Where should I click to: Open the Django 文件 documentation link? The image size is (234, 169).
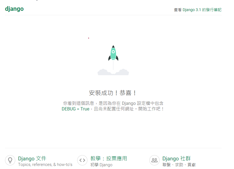[x=32, y=158]
